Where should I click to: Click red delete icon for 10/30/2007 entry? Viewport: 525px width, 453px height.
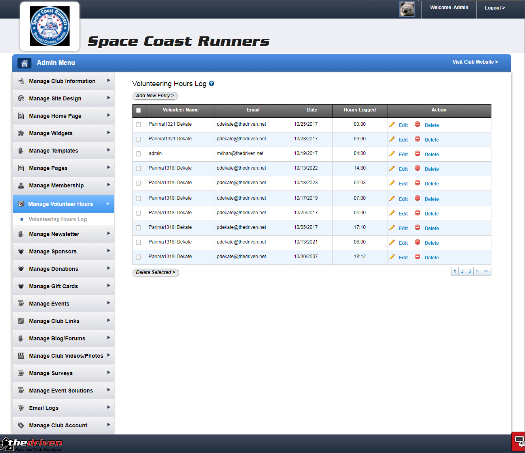(x=417, y=257)
